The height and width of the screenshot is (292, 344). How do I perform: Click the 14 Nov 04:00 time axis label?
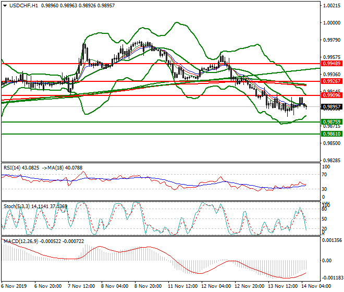point(316,286)
